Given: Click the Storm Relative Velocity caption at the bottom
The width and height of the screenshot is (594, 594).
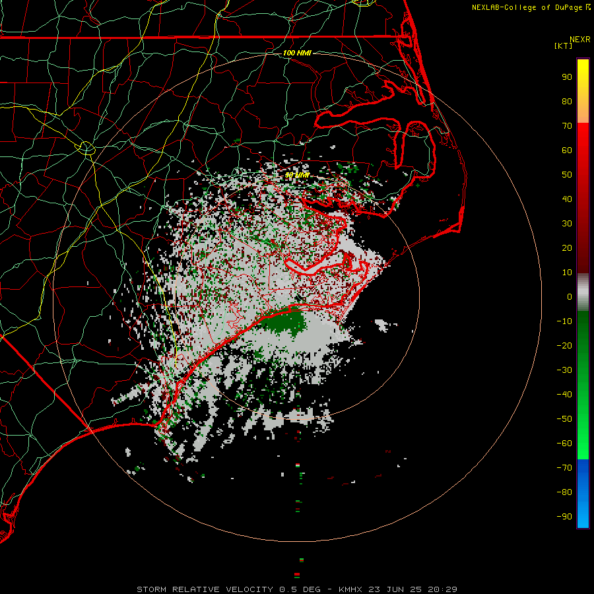Looking at the screenshot, I should click(297, 589).
